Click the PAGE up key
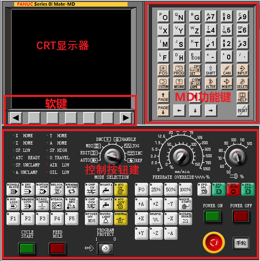This screenshot has width=260, height=261. pos(163,97)
